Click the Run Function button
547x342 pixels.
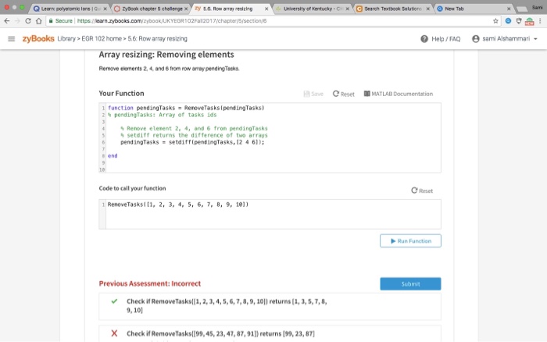(x=410, y=241)
